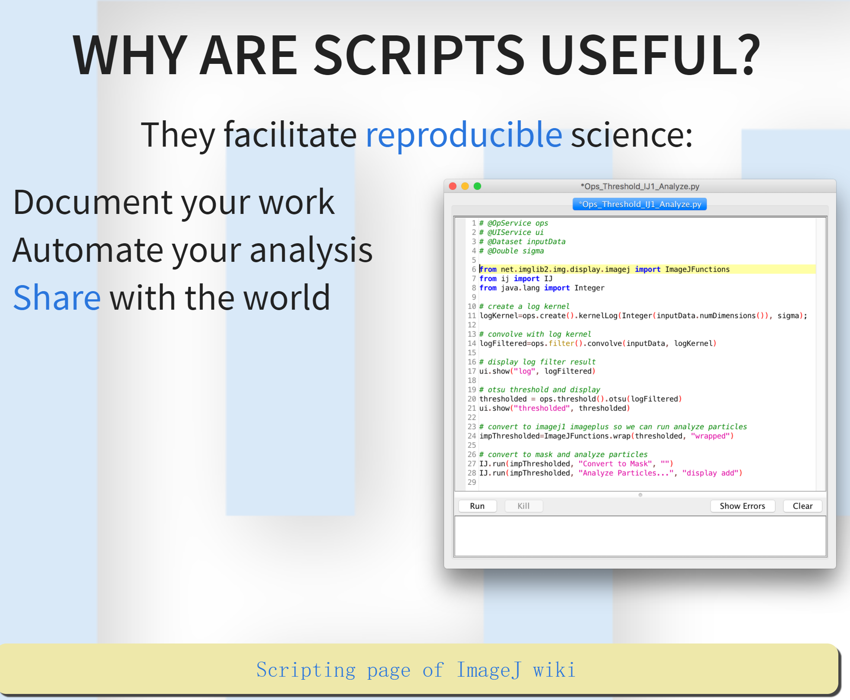Click line 'from java.lang import Integer'

tap(541, 288)
